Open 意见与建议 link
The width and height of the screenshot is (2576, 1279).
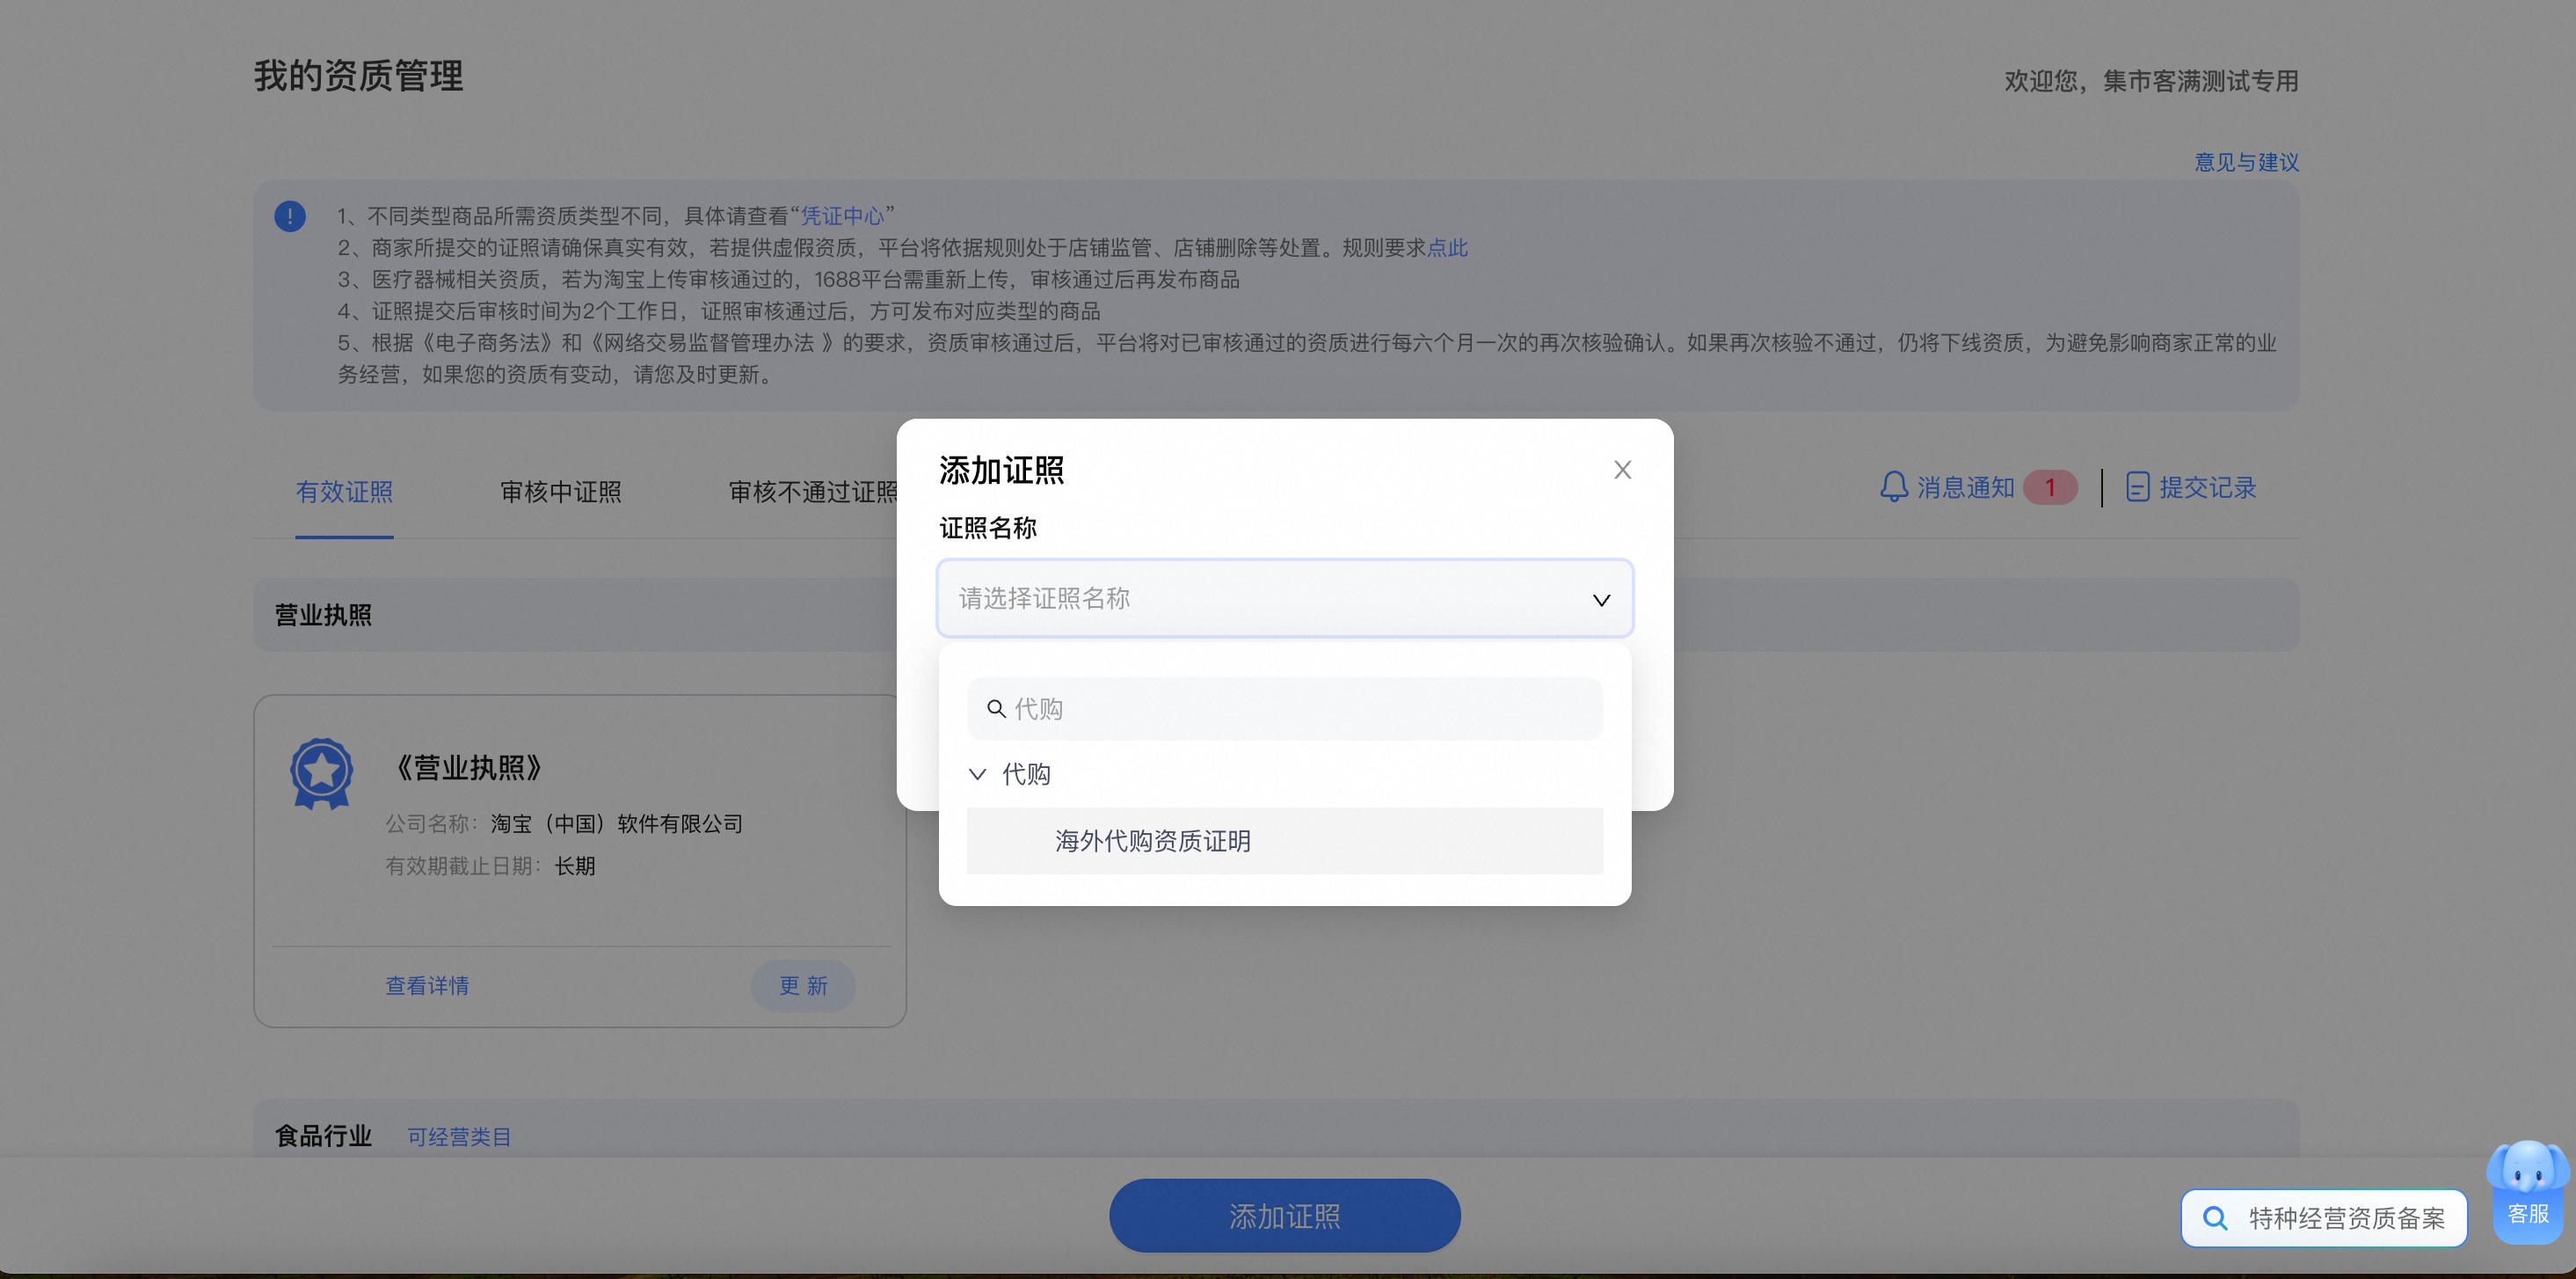coord(2246,162)
